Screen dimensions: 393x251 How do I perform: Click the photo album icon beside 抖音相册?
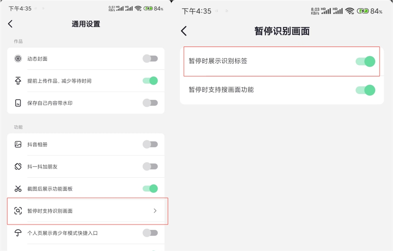pos(18,145)
